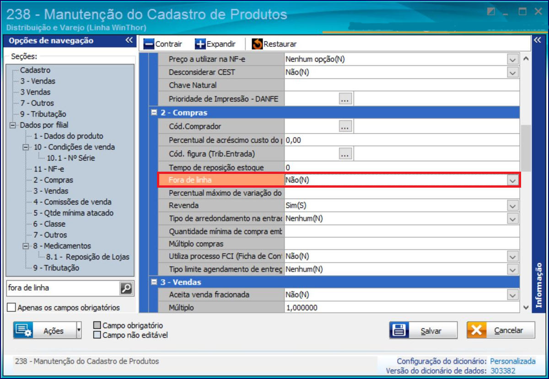
Task: Click the property grid vertical scrollbar thumb
Action: point(526,148)
